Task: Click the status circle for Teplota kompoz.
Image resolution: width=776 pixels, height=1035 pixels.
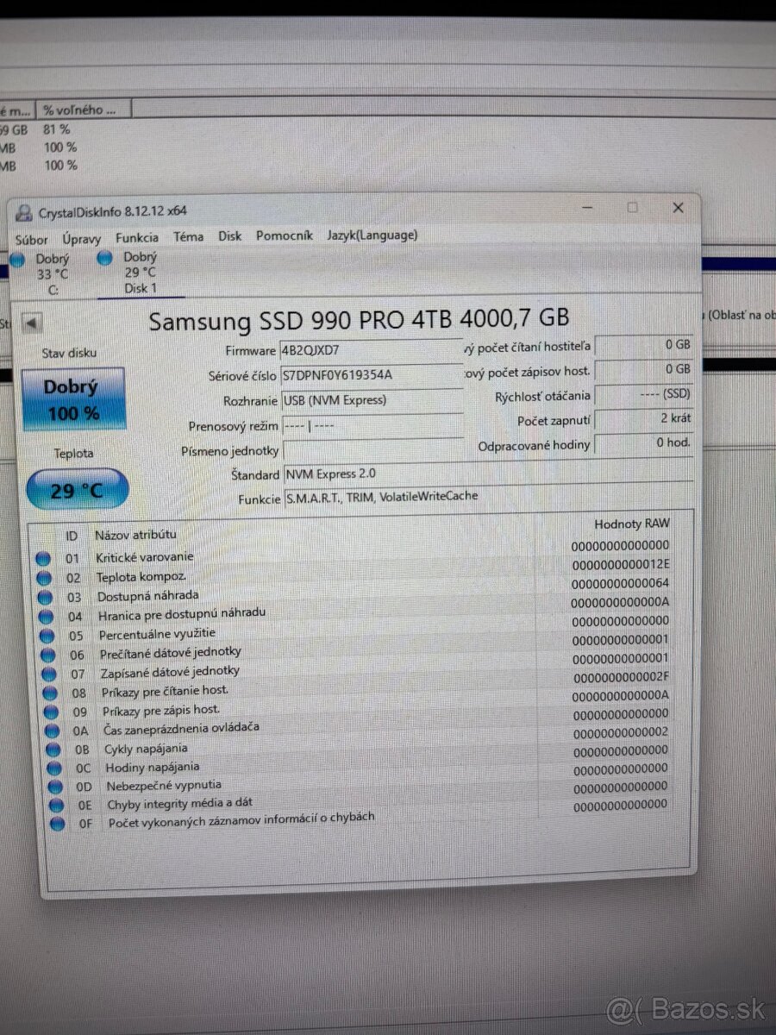Action: coord(44,578)
